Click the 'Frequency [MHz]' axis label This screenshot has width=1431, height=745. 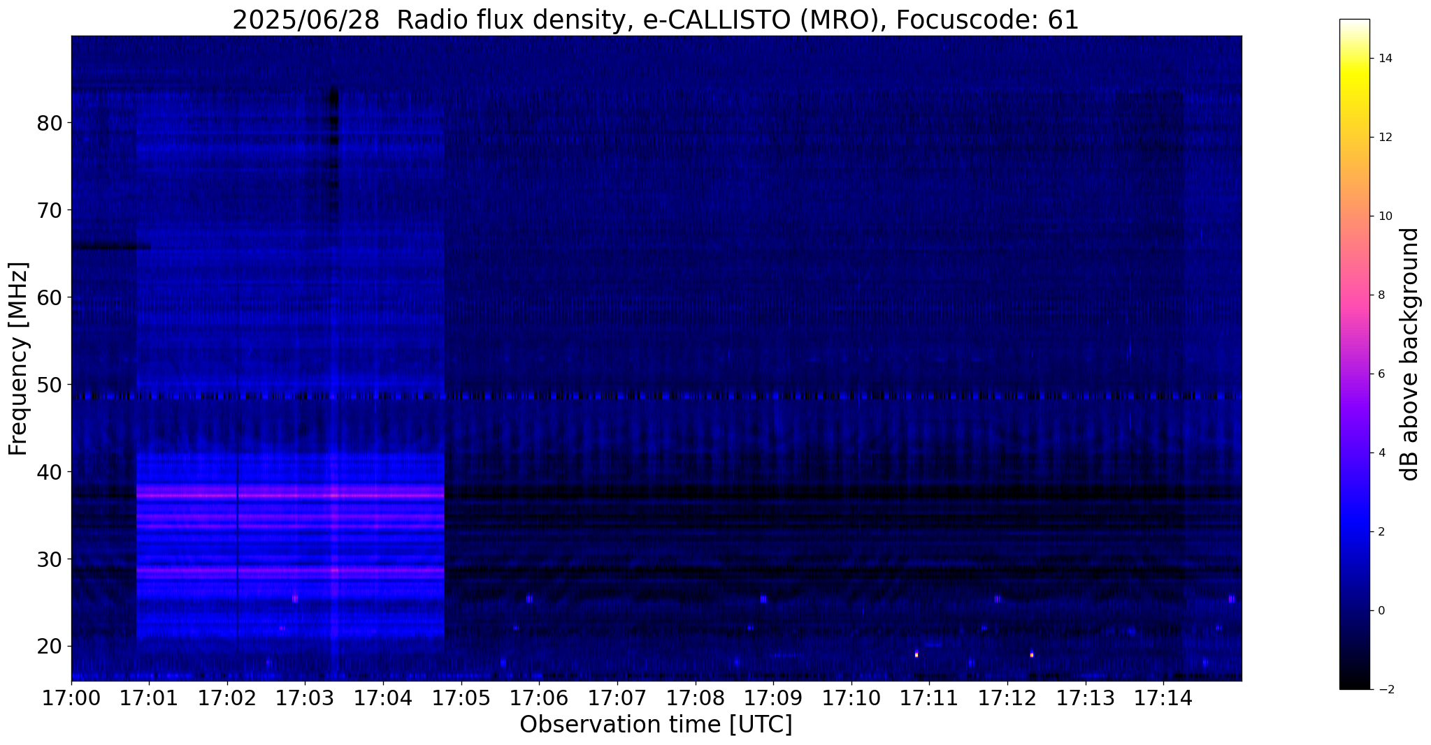point(19,359)
